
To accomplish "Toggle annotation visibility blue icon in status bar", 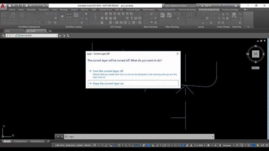I will (183, 146).
